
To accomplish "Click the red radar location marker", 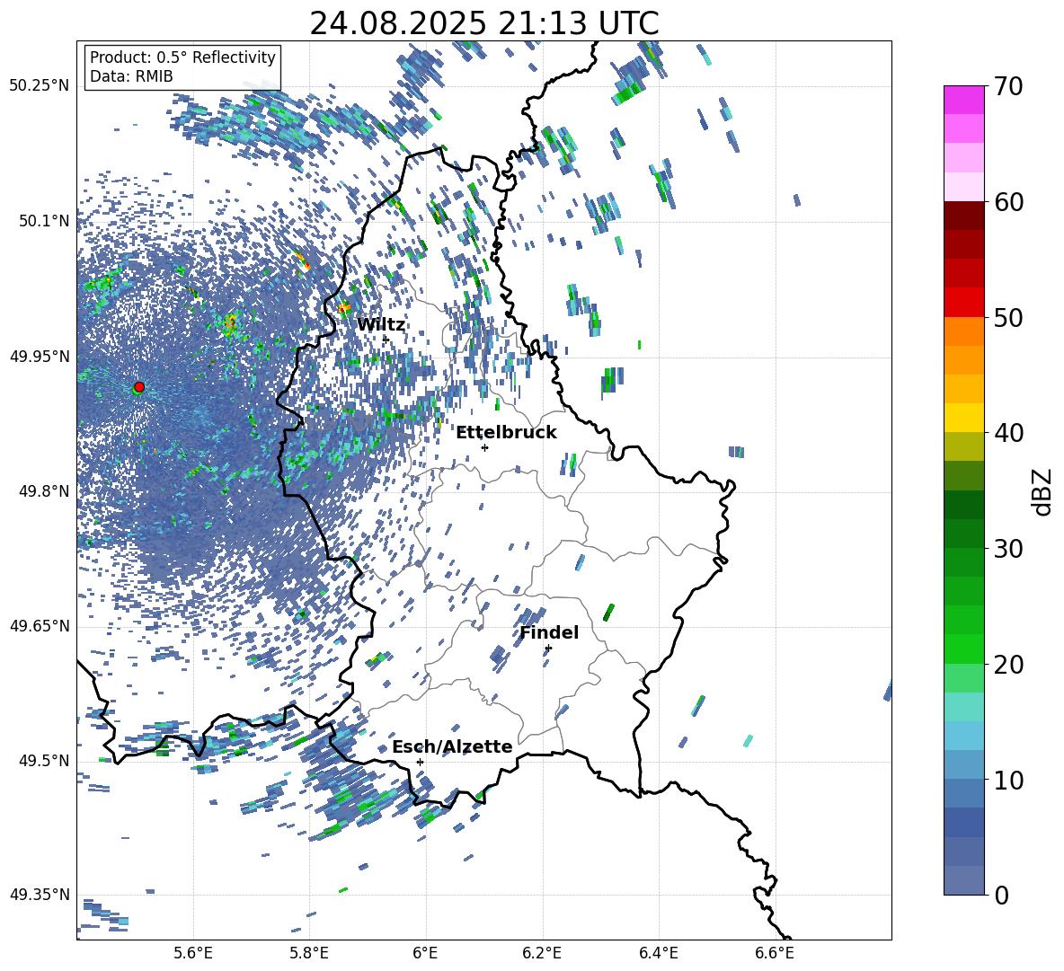I will (139, 387).
